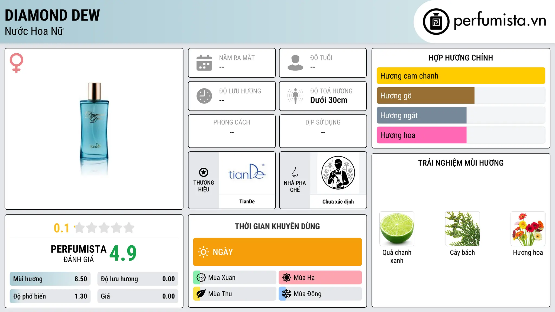
Task: Click the sillage icon beside Độ toả hương
Action: click(295, 96)
